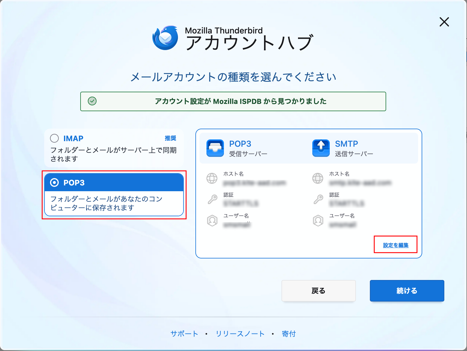The image size is (467, 351).
Task: Click the ユーザー名 label in the SMTP column
Action: [342, 216]
